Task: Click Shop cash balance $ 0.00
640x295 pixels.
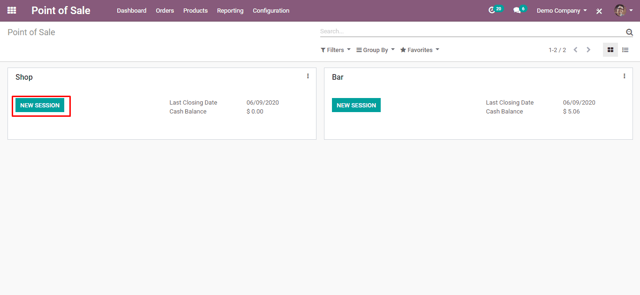Action: coord(255,112)
